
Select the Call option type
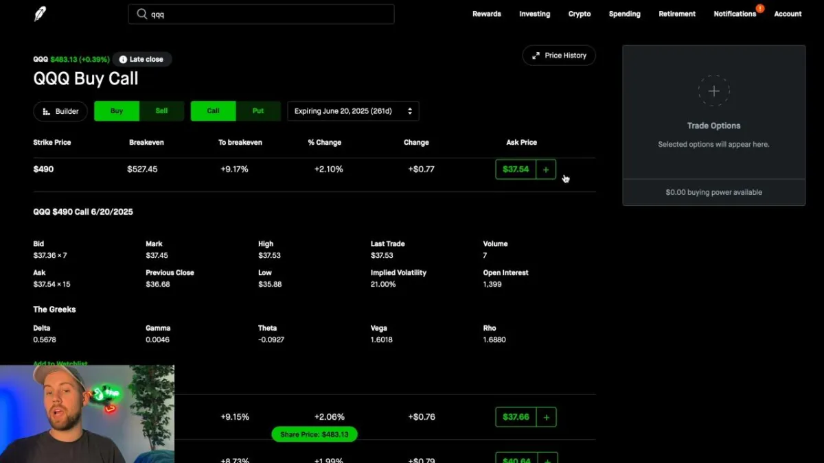coord(214,111)
